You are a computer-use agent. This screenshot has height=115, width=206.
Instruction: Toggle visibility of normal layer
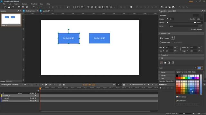[x=31, y=98]
